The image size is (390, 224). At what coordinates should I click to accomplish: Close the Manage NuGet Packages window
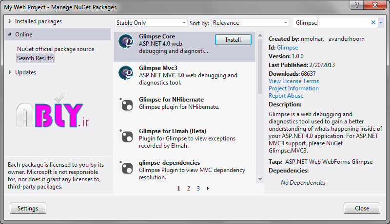point(375,5)
